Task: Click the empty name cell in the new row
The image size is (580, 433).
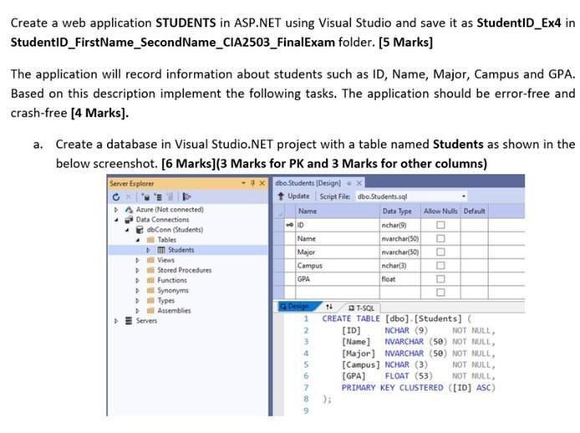Action: click(x=338, y=293)
